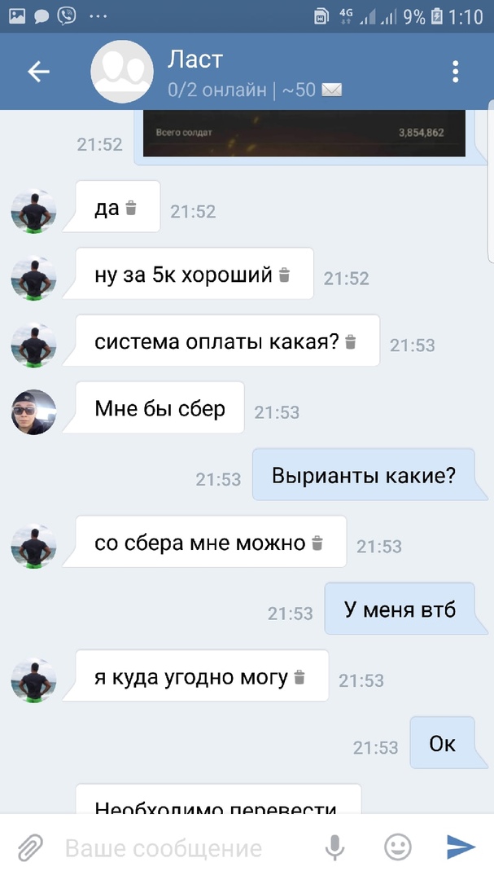The width and height of the screenshot is (494, 880).
Task: Tap the back arrow in the header
Action: tap(39, 72)
